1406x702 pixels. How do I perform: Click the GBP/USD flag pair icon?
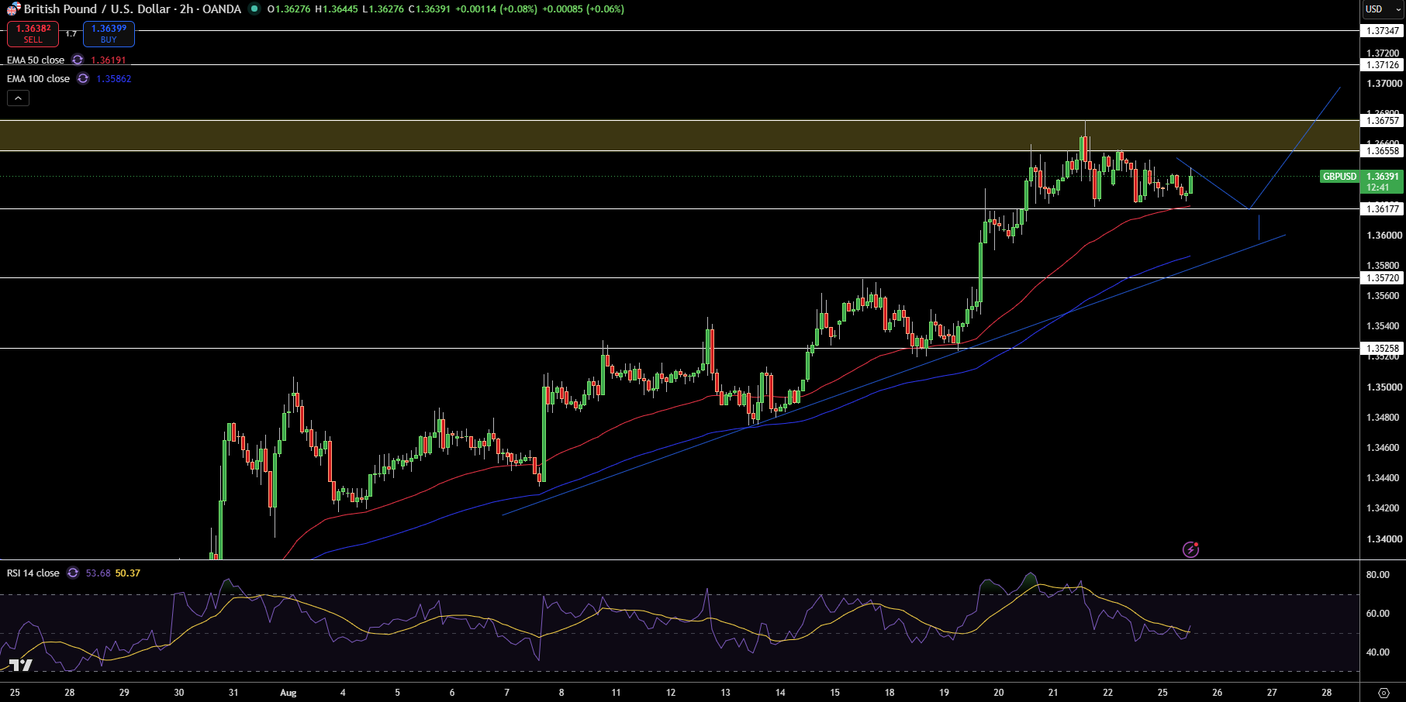[13, 9]
